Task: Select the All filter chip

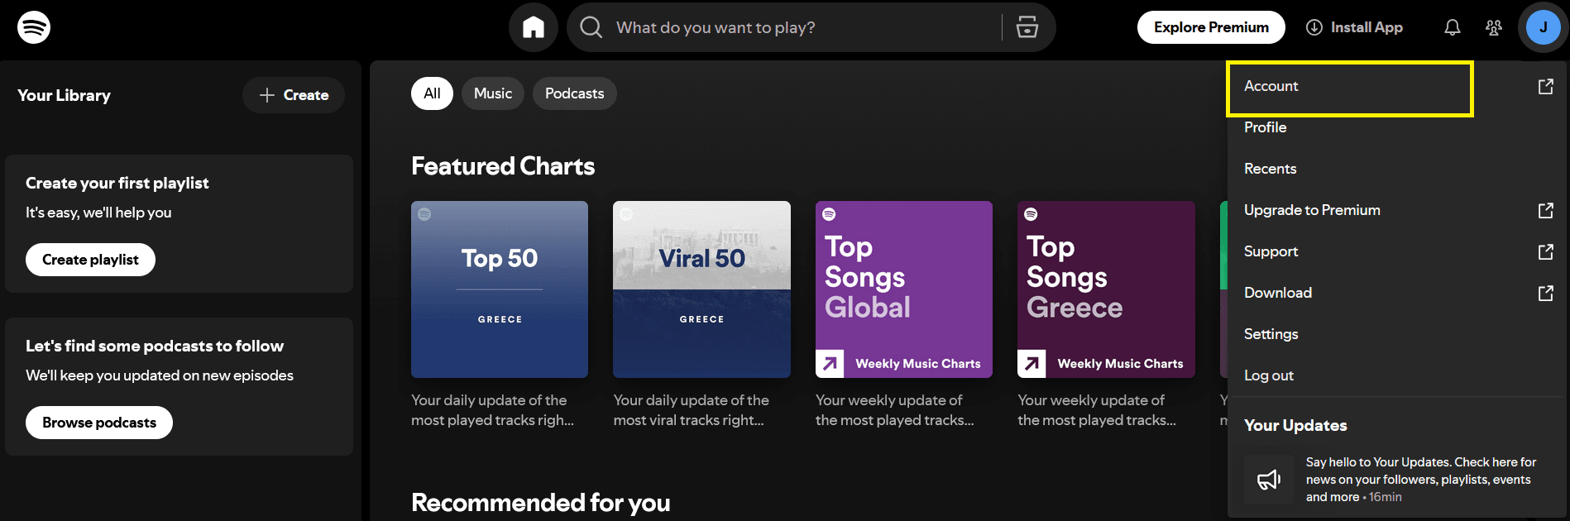Action: (432, 93)
